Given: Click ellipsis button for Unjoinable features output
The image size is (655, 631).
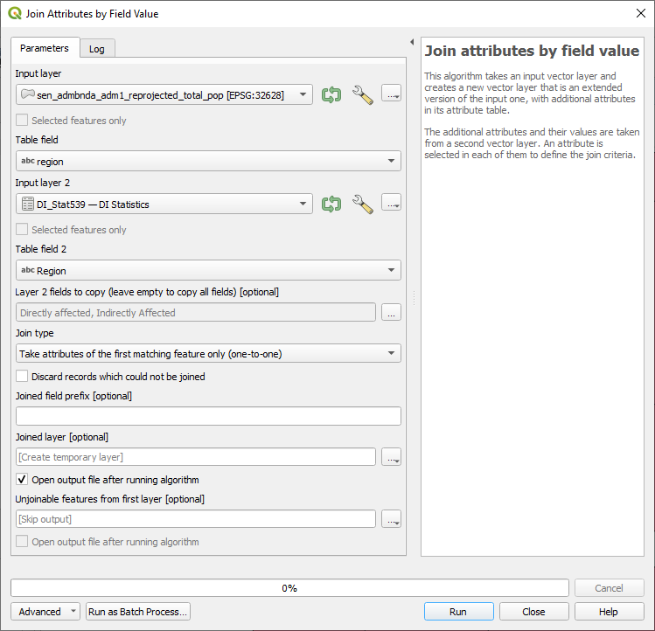Looking at the screenshot, I should [391, 519].
